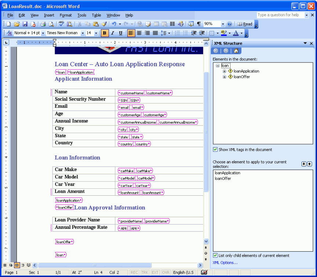
Task: Select loanApplication in the element list
Action: tap(227, 173)
